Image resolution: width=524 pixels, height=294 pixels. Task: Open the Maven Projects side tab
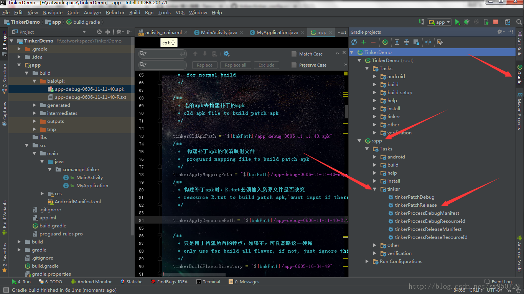point(519,111)
